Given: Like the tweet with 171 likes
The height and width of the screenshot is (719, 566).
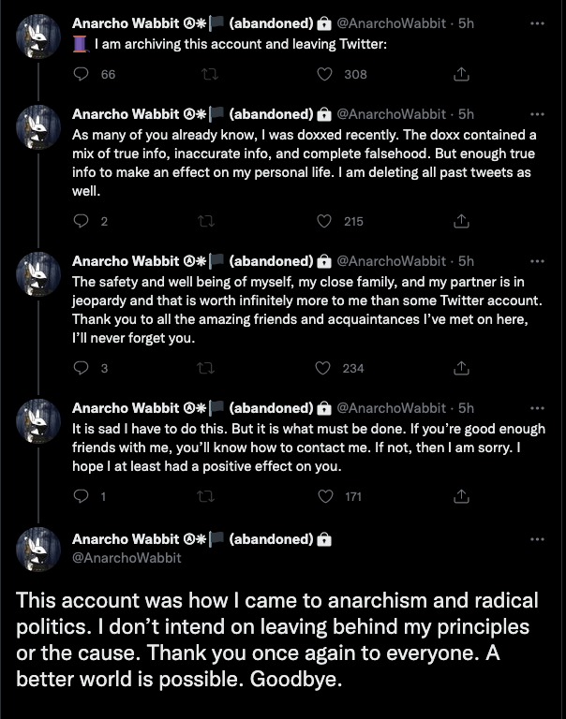Looking at the screenshot, I should 325,496.
